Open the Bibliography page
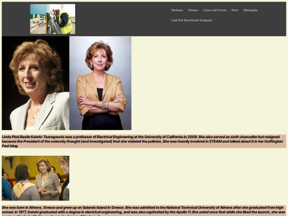The height and width of the screenshot is (216, 288). (x=250, y=10)
